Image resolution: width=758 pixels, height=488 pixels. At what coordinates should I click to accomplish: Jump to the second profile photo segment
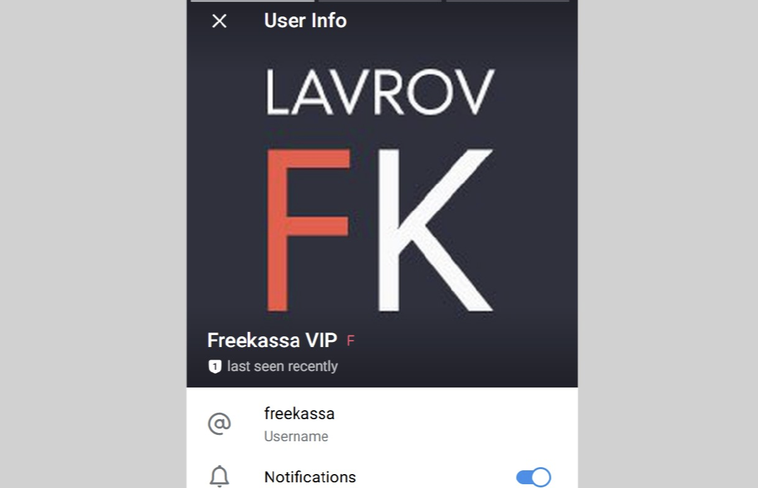380,1
